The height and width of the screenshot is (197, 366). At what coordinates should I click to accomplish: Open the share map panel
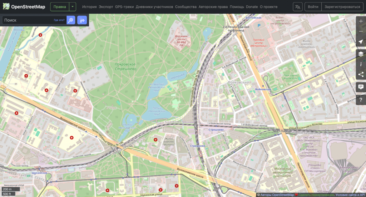pyautogui.click(x=361, y=75)
